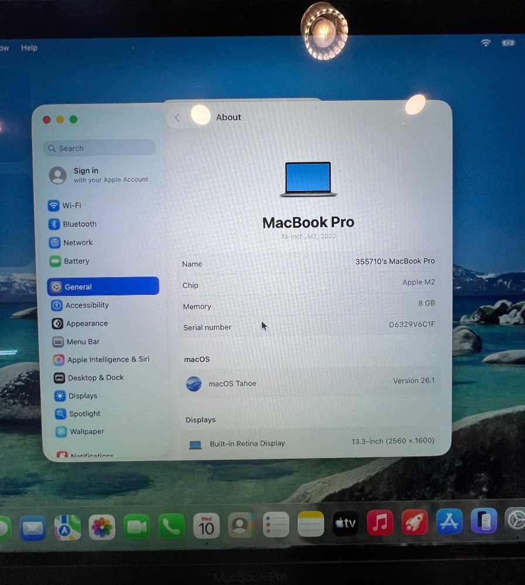Screen dimensions: 525x585
Task: Select Accessibility in sidebar
Action: [x=87, y=305]
